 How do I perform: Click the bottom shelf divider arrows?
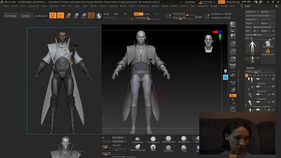point(124,157)
